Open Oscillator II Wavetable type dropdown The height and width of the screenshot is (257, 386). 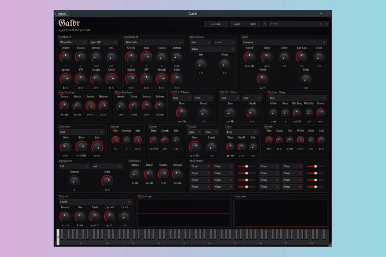point(154,42)
